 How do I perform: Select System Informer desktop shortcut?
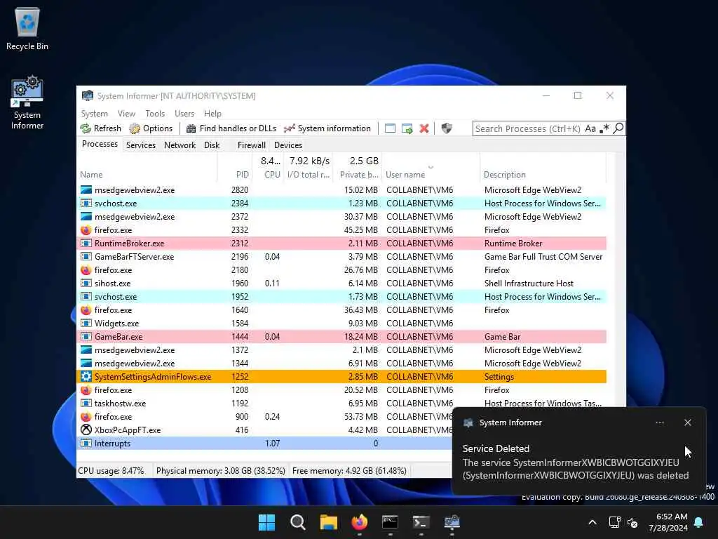pyautogui.click(x=27, y=103)
